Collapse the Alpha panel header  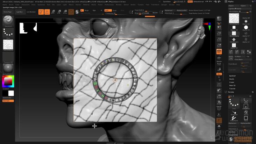(x=231, y=1)
